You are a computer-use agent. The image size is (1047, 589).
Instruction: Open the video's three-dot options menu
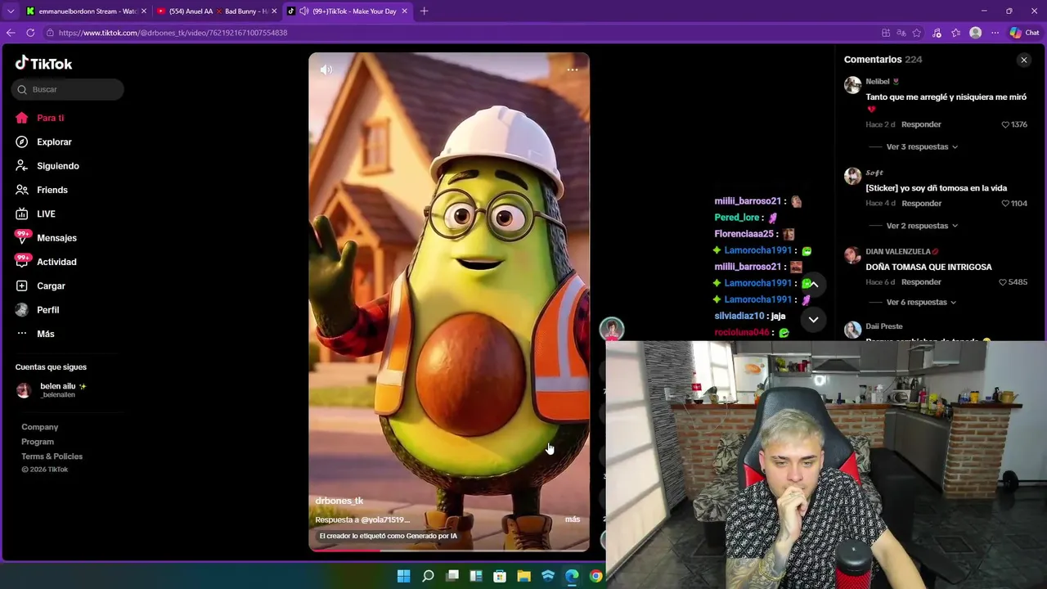click(x=573, y=70)
